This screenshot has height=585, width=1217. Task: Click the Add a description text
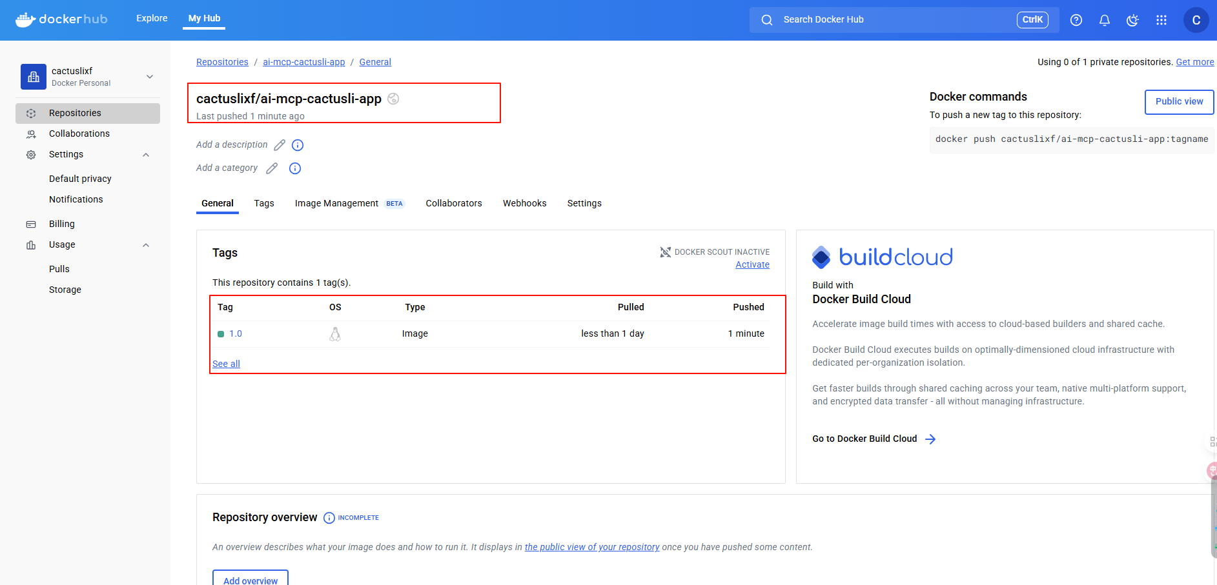click(232, 144)
